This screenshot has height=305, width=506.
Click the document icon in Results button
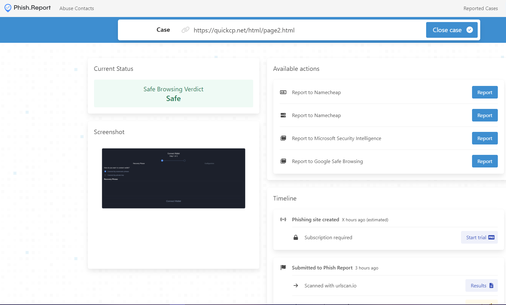[491, 285]
